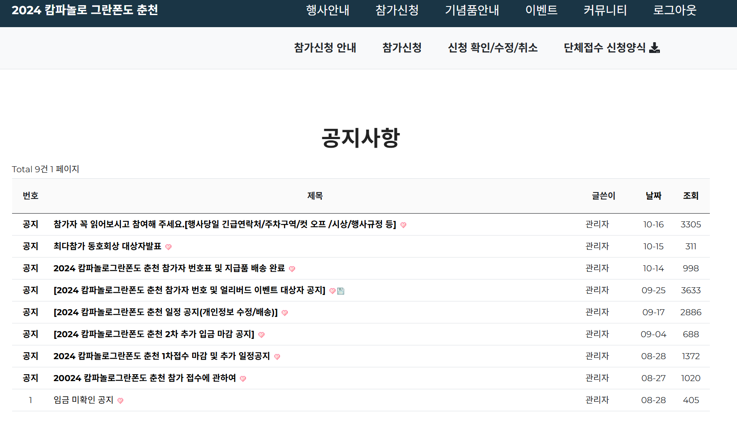Open the 커뮤니티 menu

605,10
